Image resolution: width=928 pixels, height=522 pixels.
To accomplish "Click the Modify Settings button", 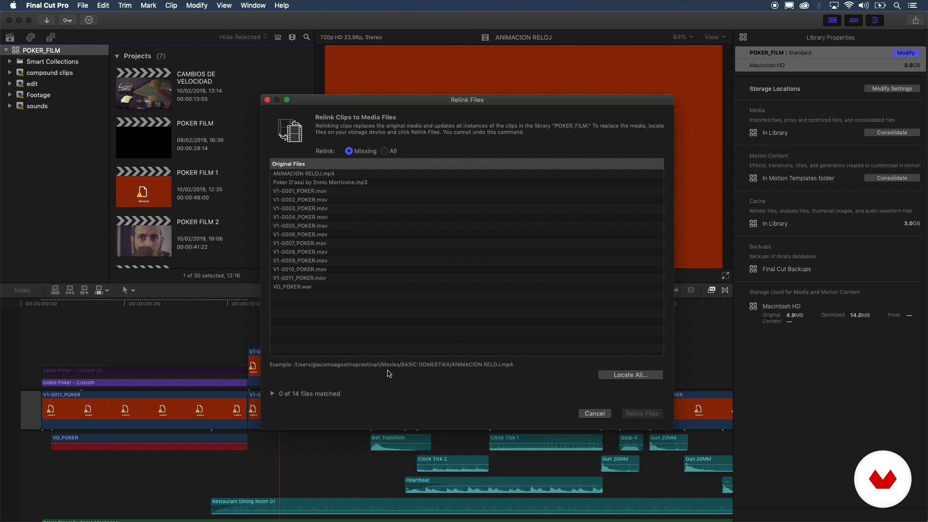I will pos(892,89).
